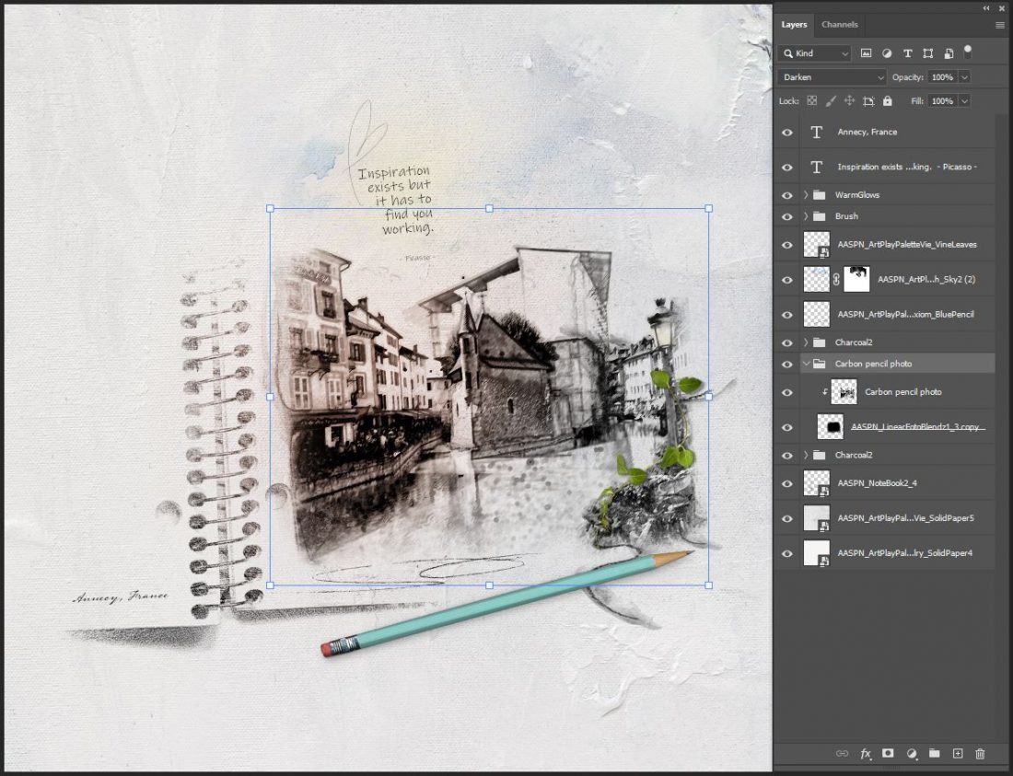1013x776 pixels.
Task: Hide the BluePencil layer
Action: tap(786, 315)
